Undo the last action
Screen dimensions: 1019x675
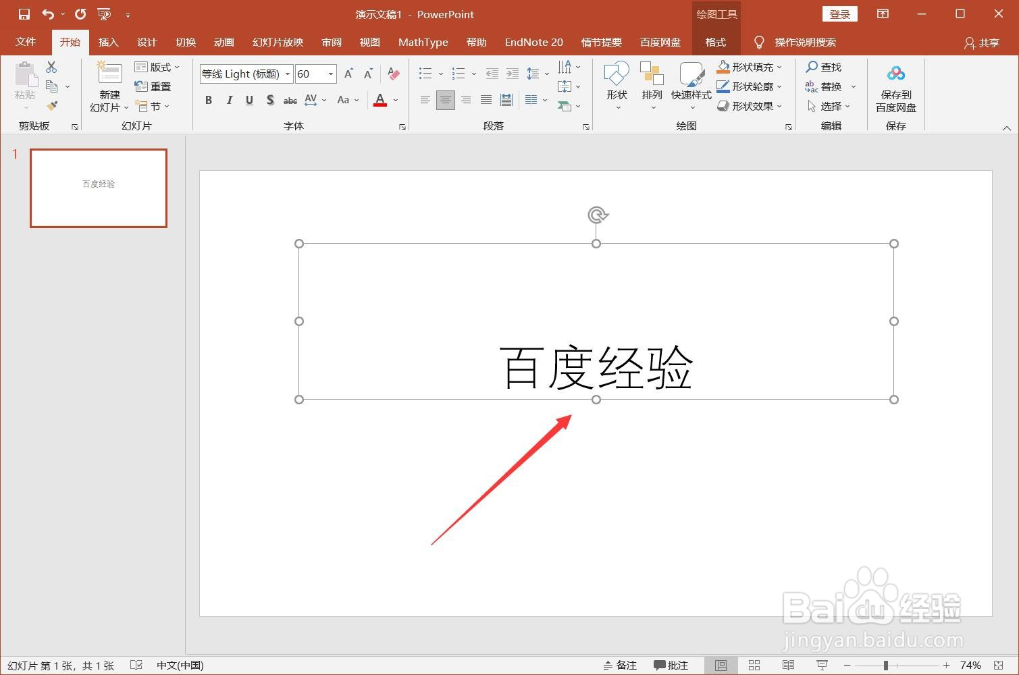point(47,14)
